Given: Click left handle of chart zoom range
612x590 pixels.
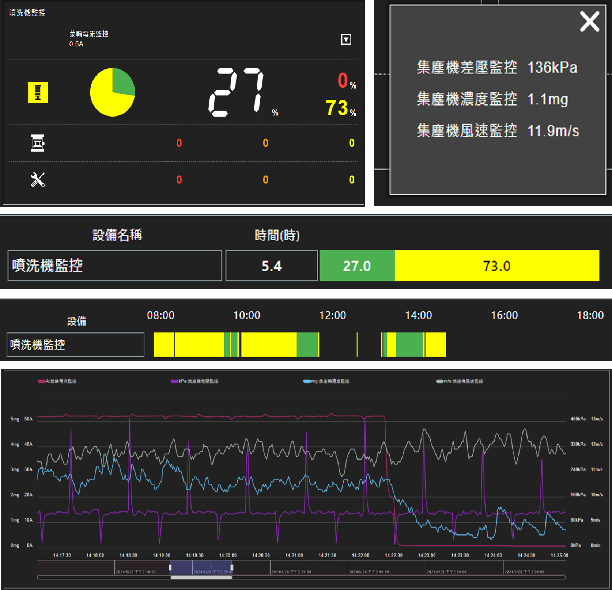Looking at the screenshot, I should (x=170, y=567).
